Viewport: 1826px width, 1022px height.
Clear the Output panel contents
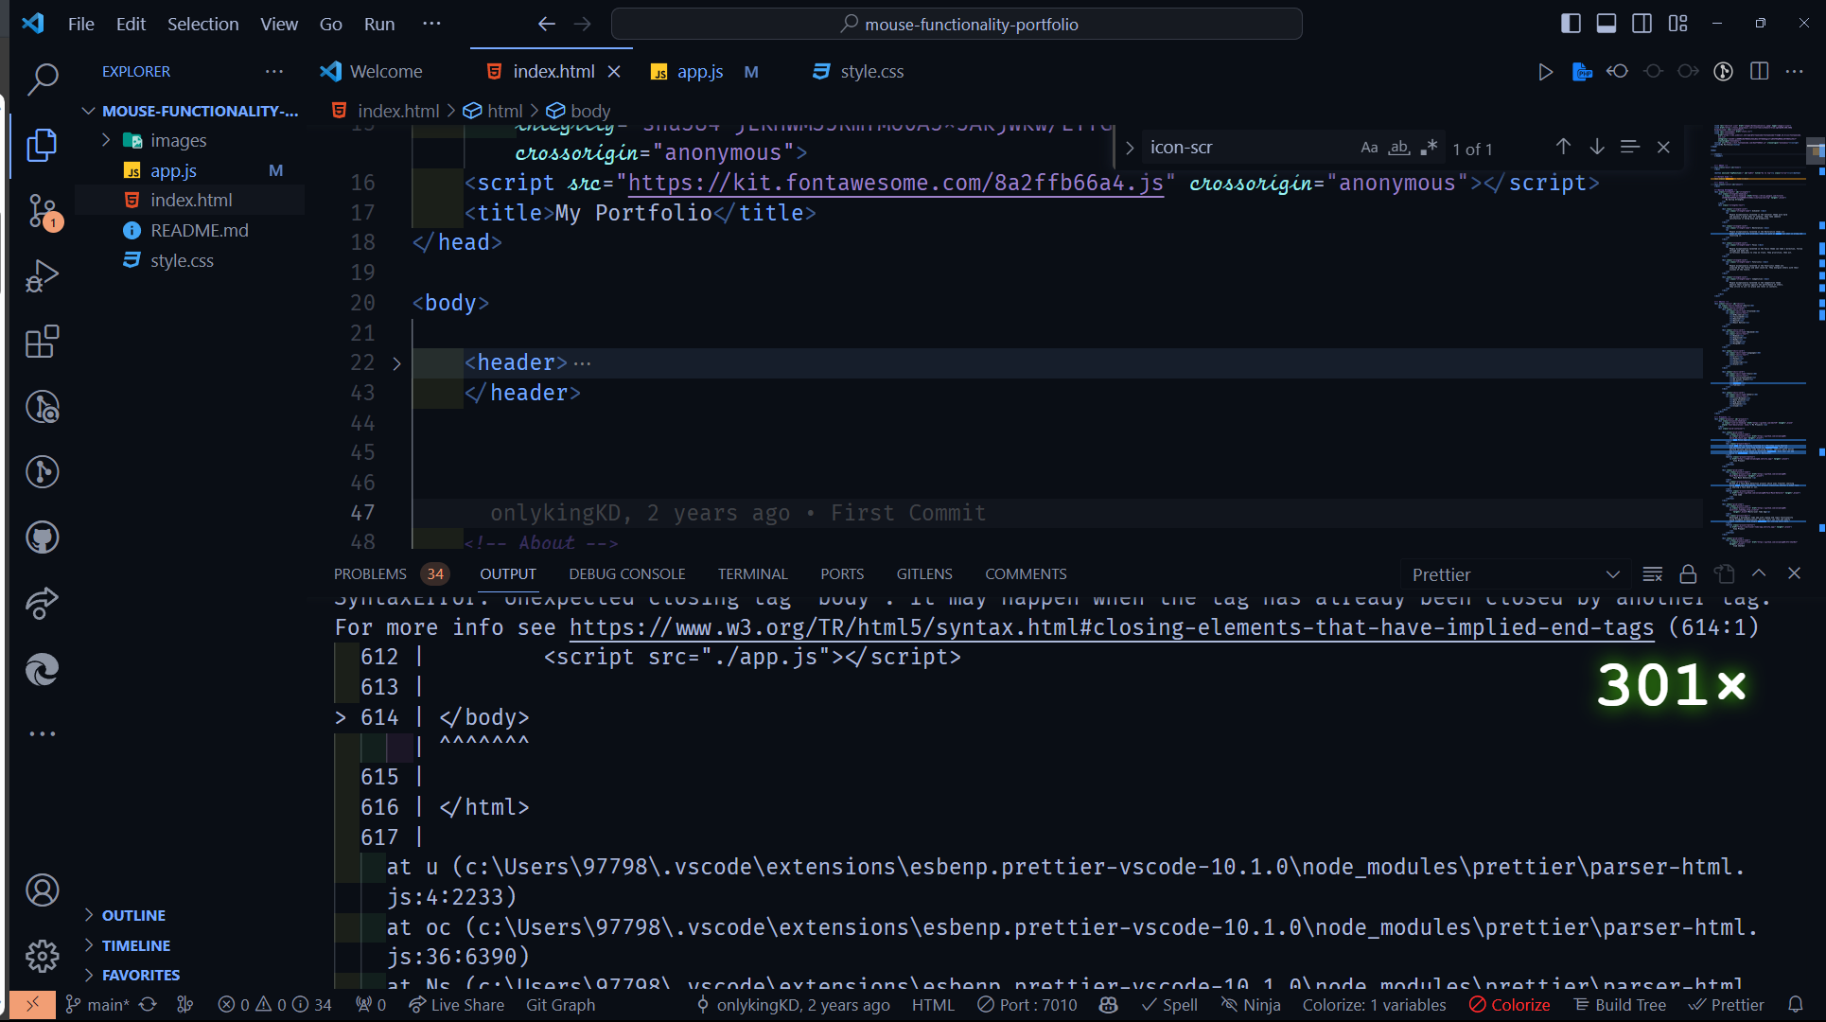(1653, 573)
